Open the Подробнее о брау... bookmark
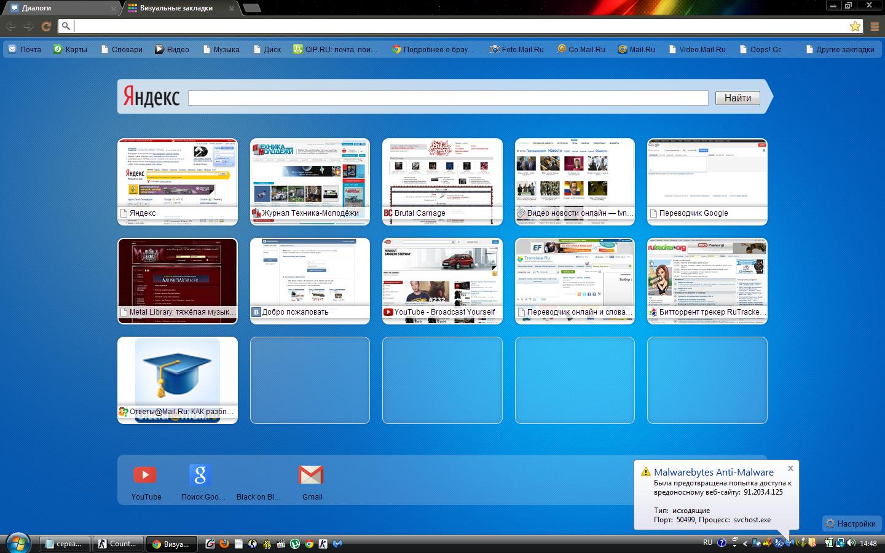 434,50
